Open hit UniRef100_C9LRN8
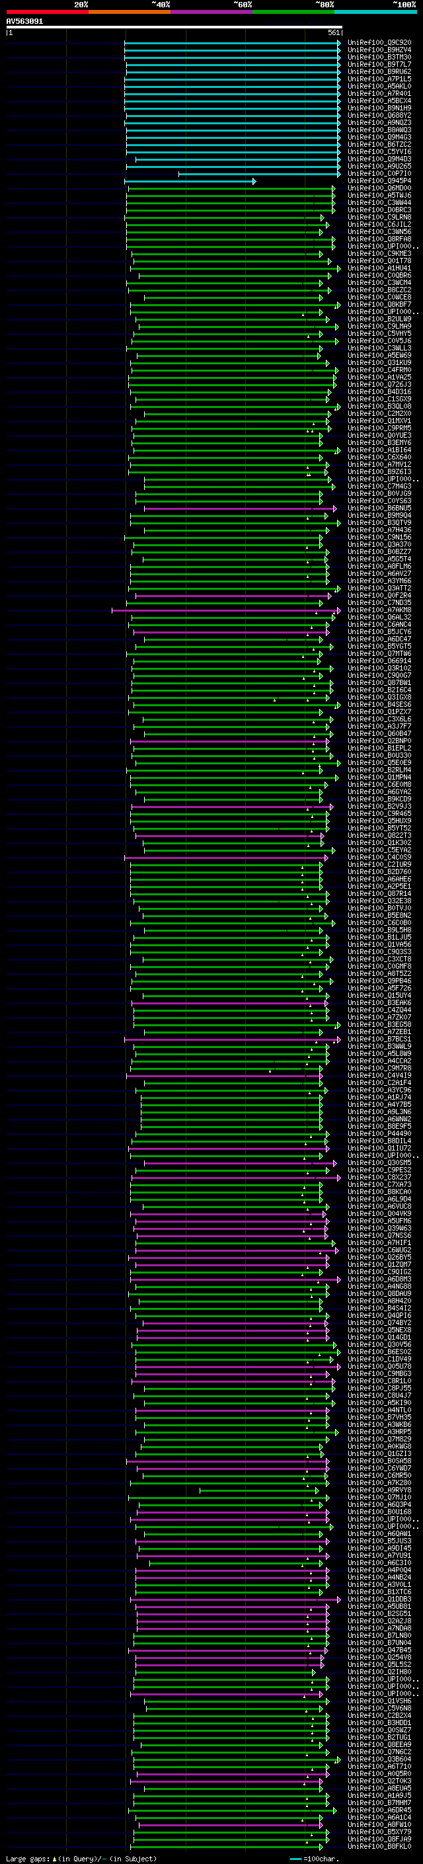This screenshot has width=423, height=1864. tap(379, 217)
